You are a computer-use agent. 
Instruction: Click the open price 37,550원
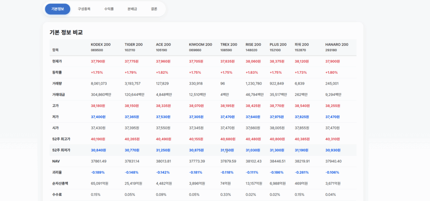click(x=163, y=128)
